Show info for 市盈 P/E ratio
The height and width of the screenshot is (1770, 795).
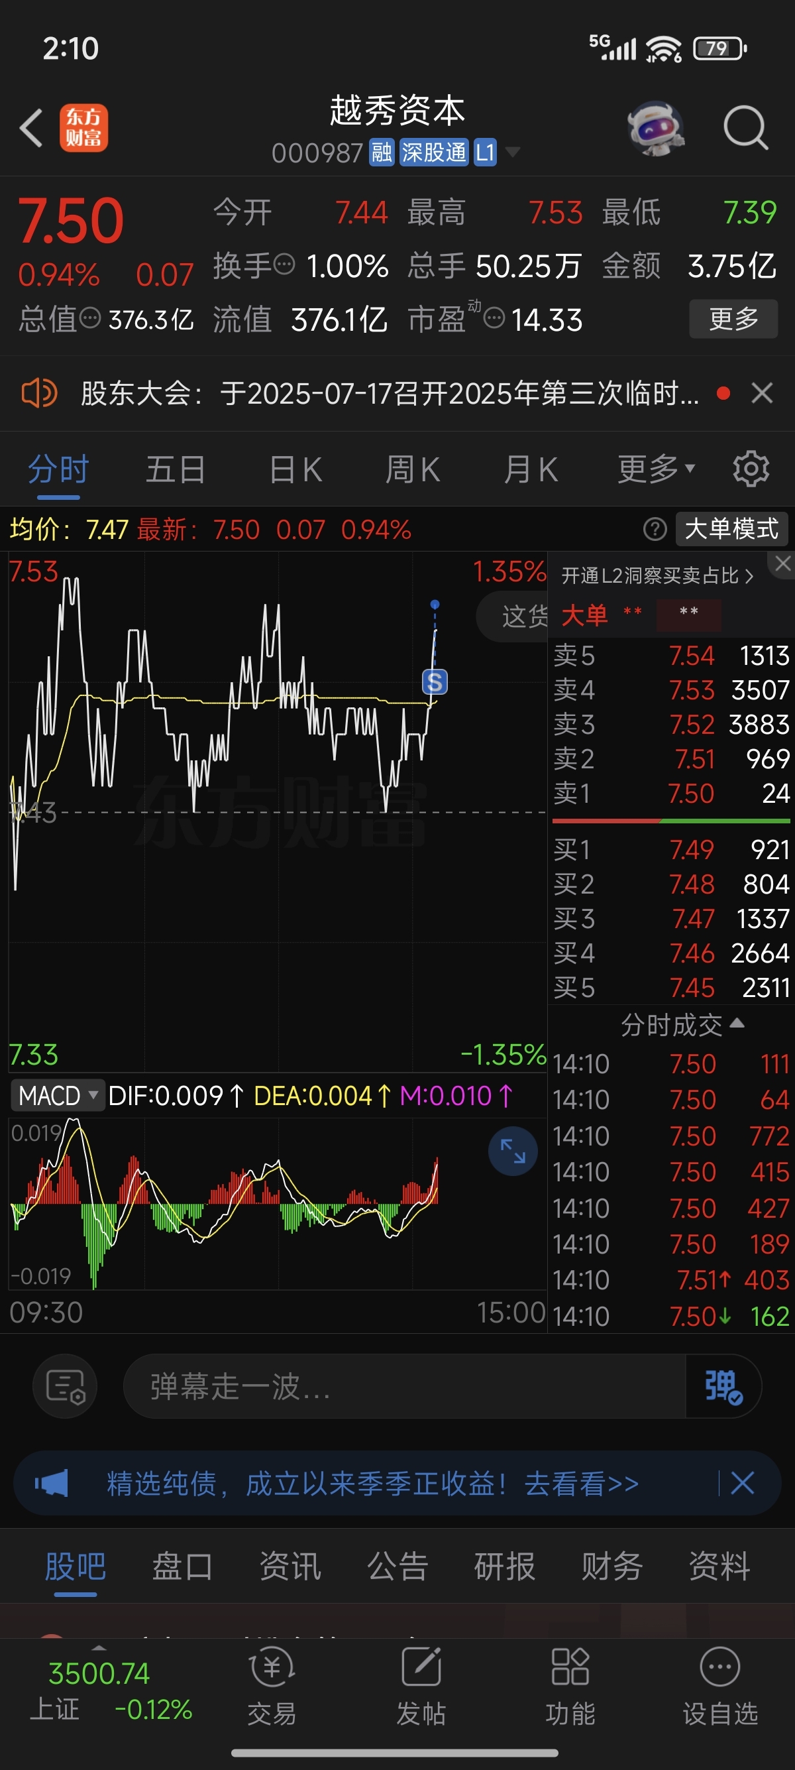494,318
